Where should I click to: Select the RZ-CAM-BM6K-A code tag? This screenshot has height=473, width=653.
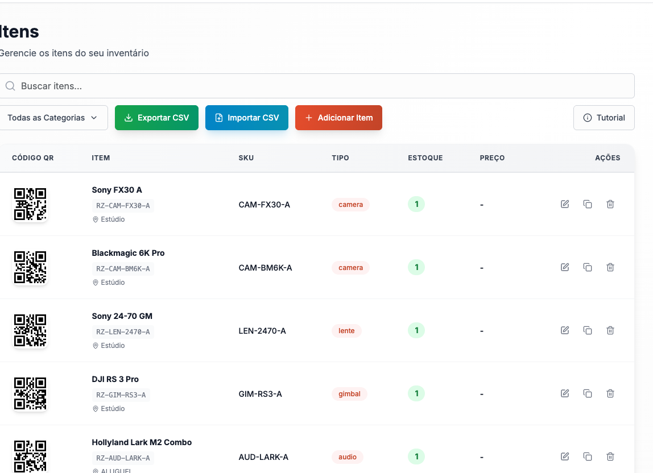point(123,269)
